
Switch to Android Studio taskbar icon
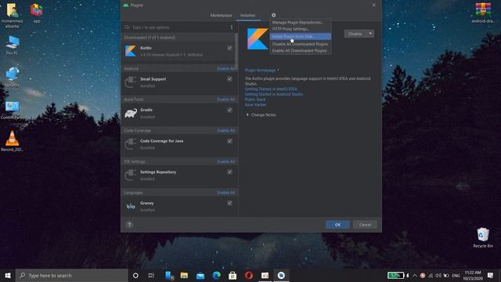point(281,275)
